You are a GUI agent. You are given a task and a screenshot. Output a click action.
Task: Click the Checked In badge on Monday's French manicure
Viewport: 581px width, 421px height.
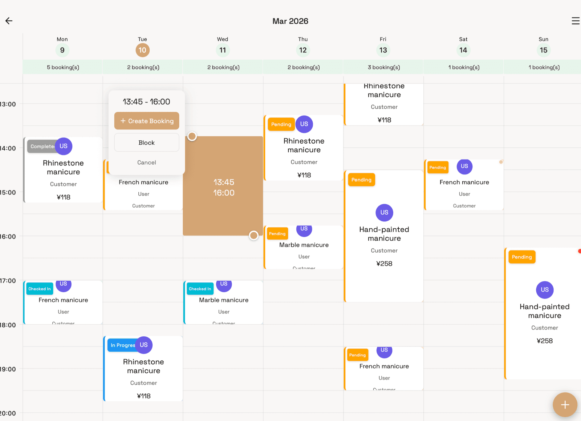[x=39, y=289]
